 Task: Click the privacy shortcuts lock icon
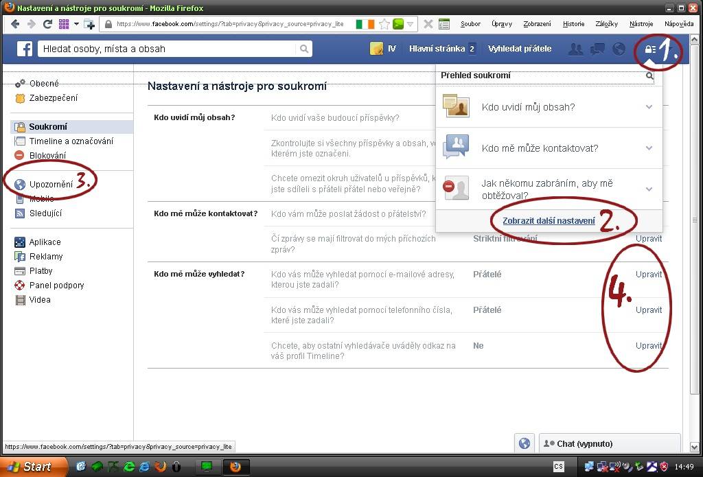(649, 49)
